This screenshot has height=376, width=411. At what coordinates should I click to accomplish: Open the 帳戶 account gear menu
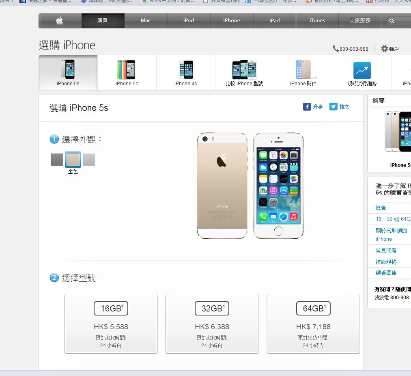[x=390, y=49]
